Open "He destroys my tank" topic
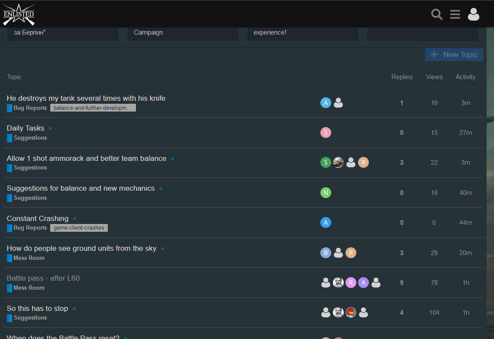This screenshot has height=339, width=494. (86, 98)
